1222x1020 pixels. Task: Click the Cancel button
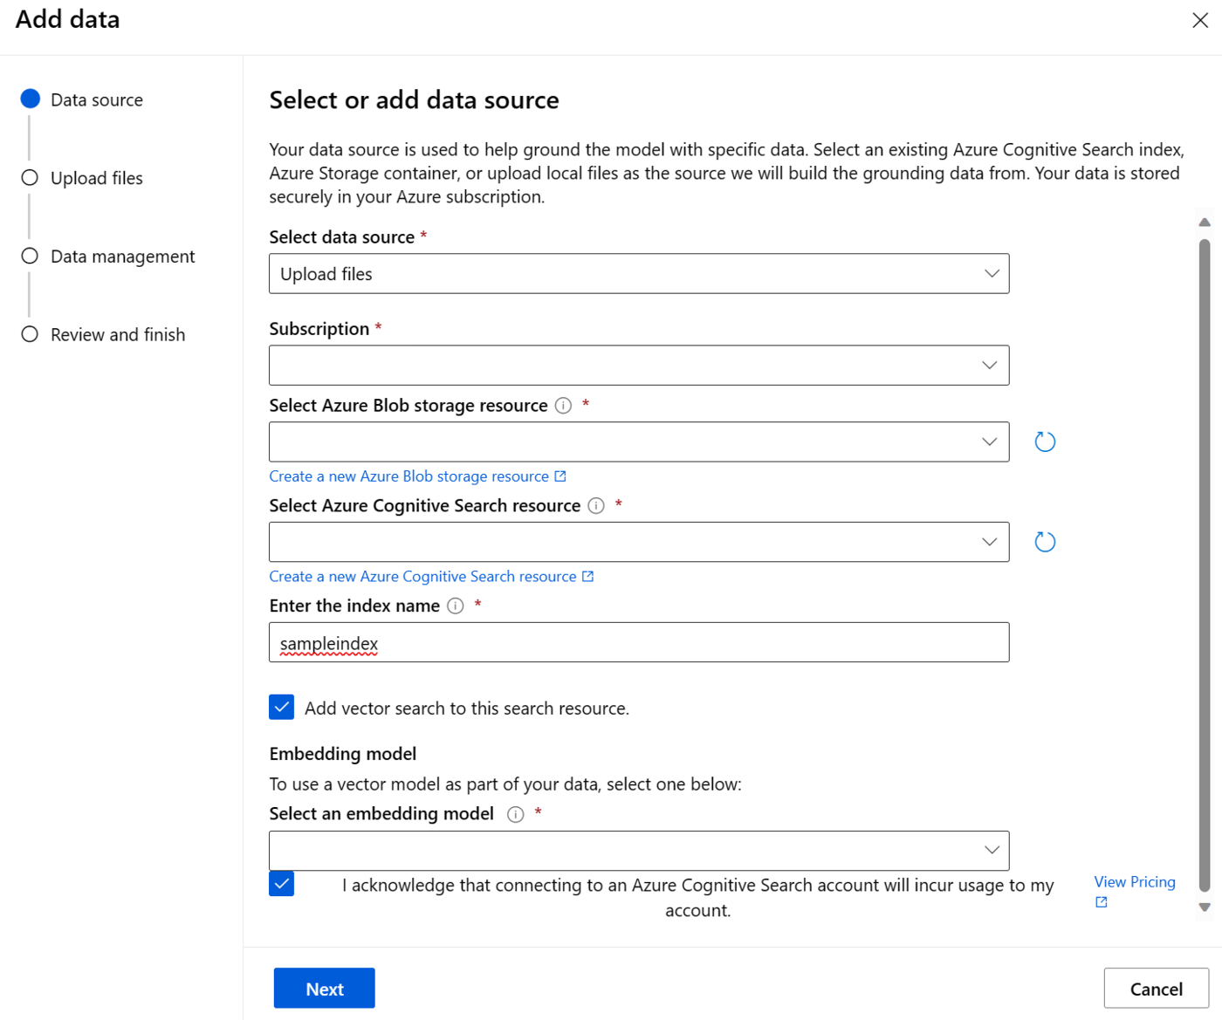[1157, 989]
